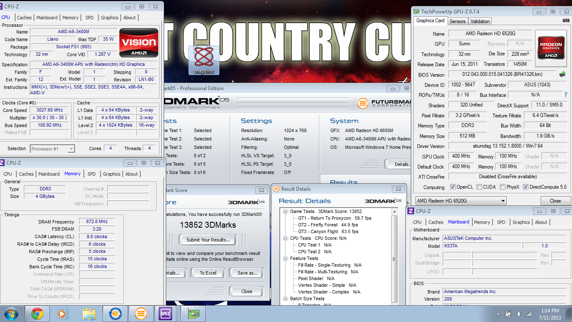Select the Pixel Shader row

pos(316,278)
